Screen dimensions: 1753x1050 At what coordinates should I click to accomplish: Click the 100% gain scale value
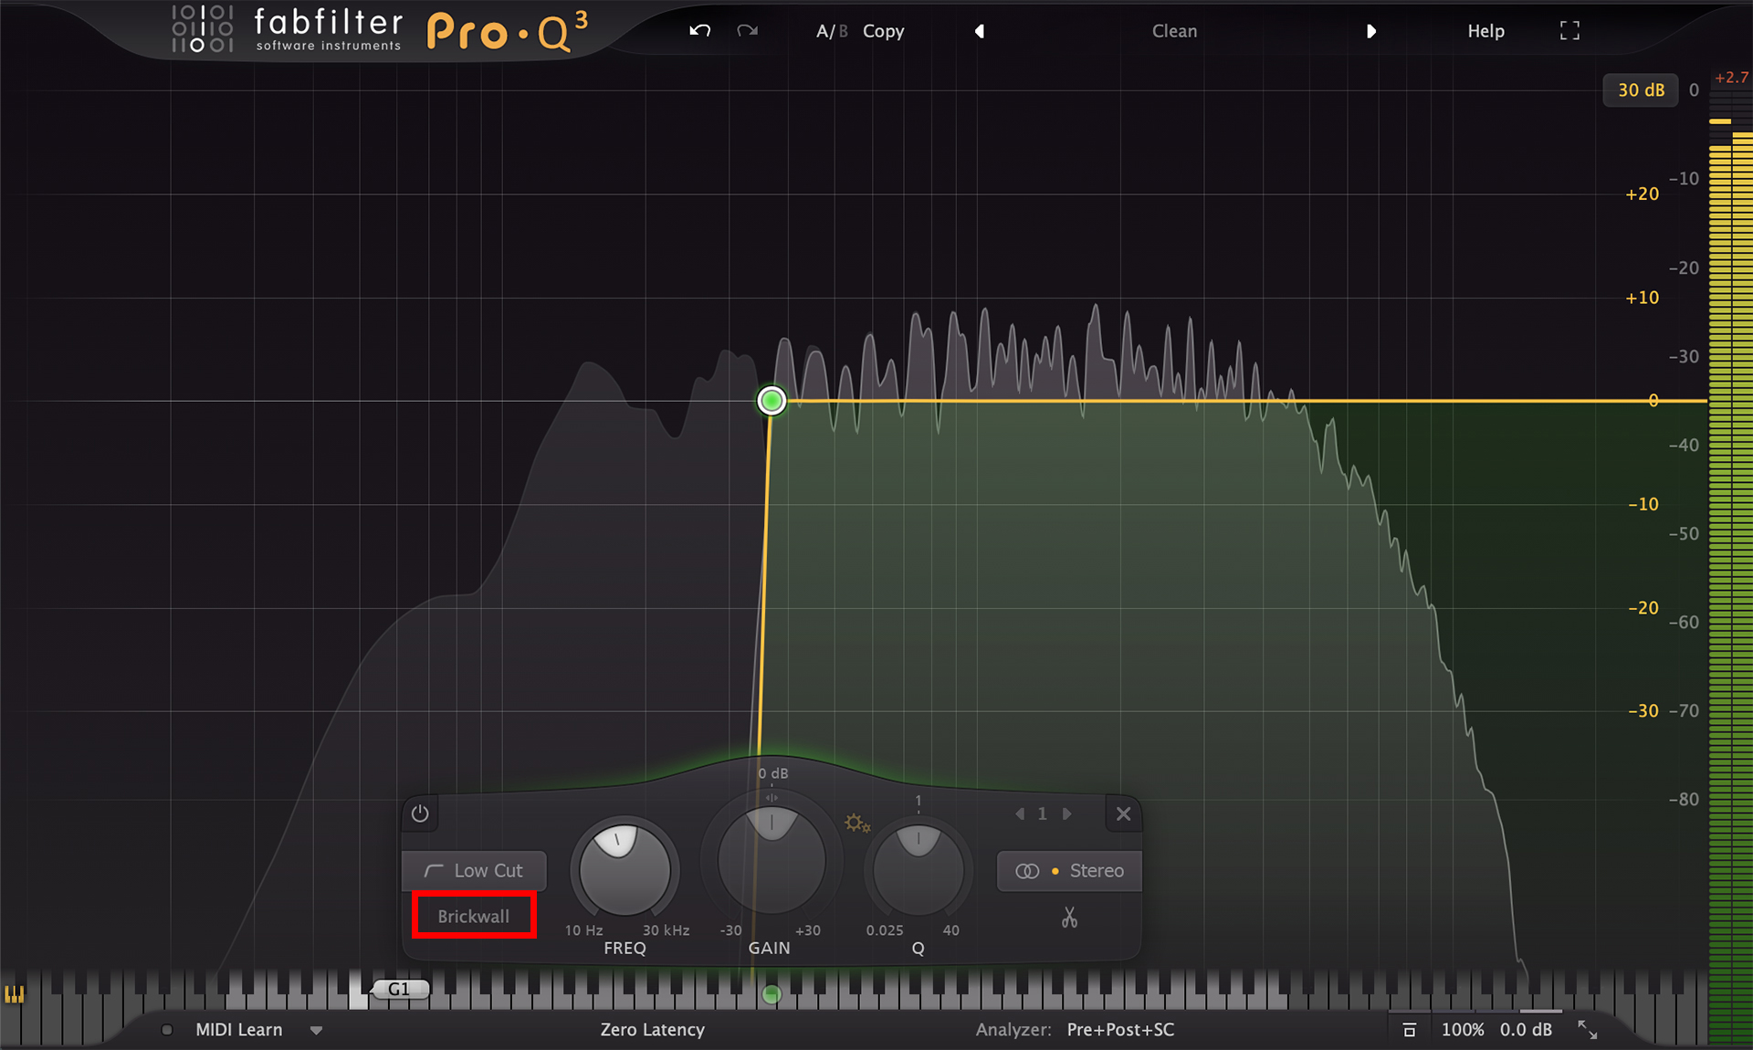coord(1462,1030)
